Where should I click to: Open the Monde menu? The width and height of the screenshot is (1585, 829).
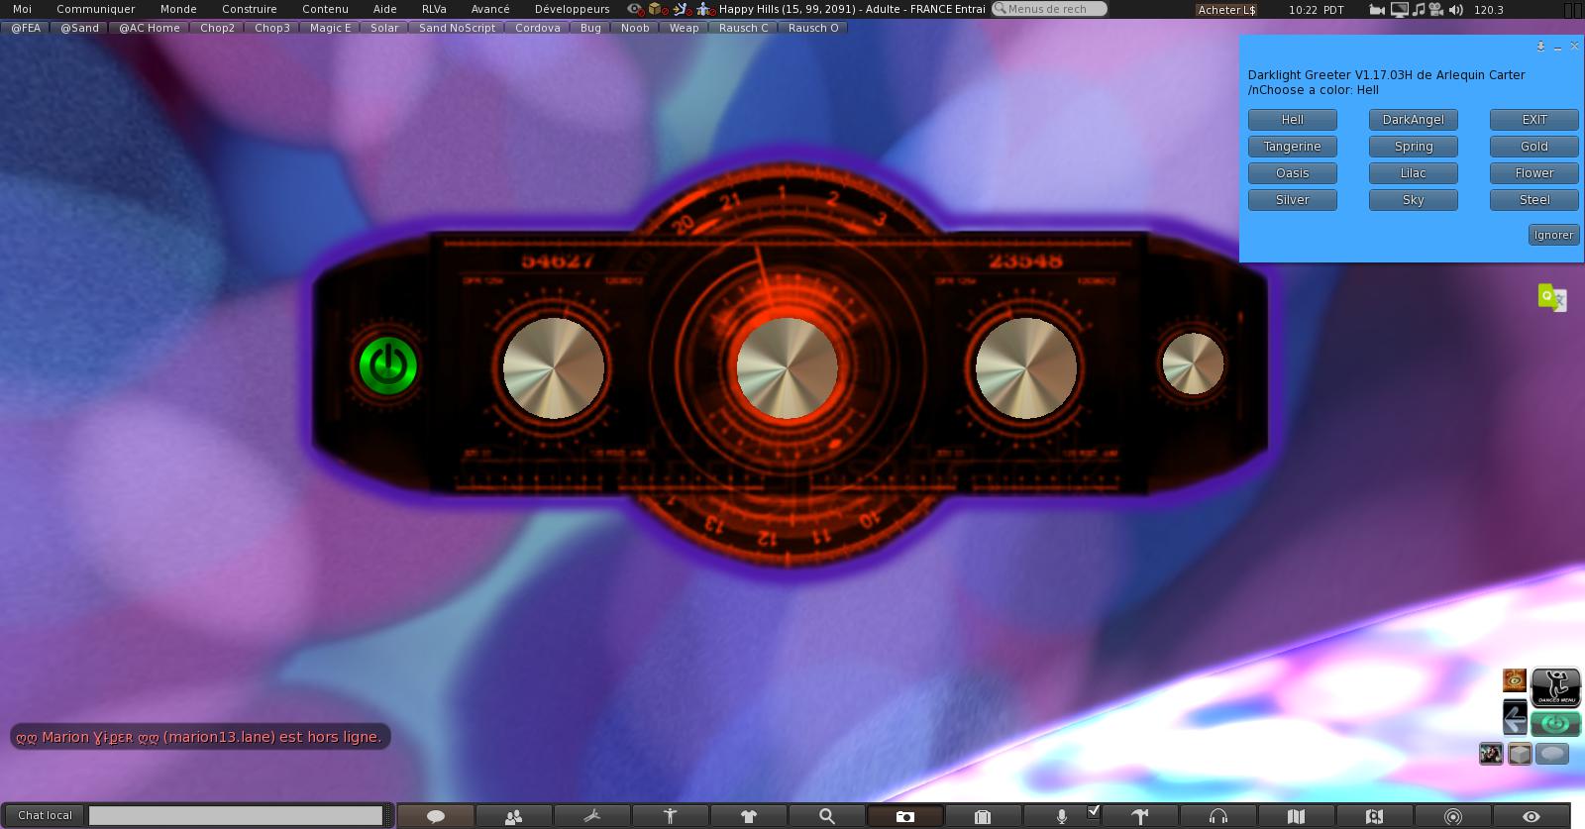tap(178, 9)
